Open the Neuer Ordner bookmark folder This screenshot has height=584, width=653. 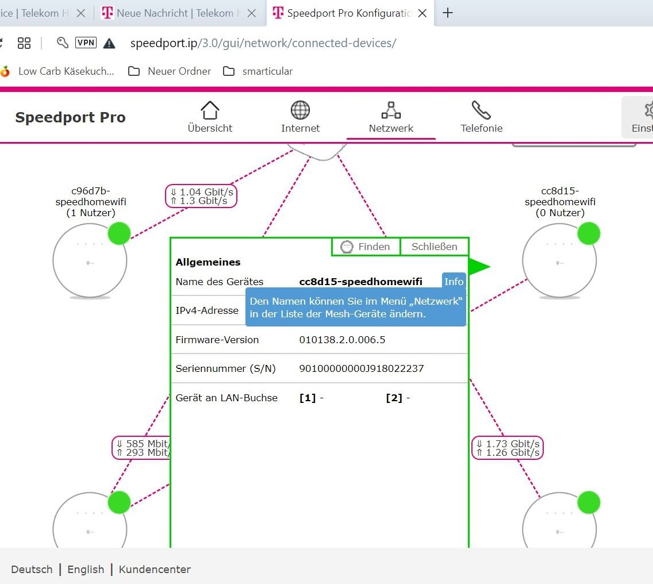pos(170,71)
